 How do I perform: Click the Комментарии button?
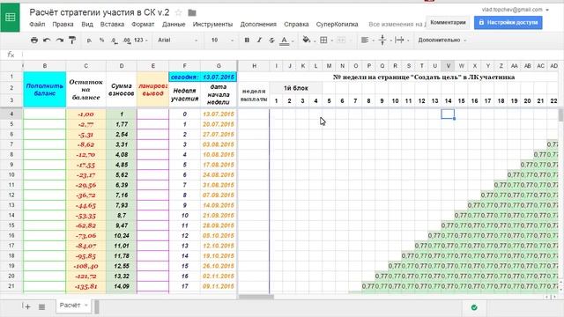click(x=448, y=22)
